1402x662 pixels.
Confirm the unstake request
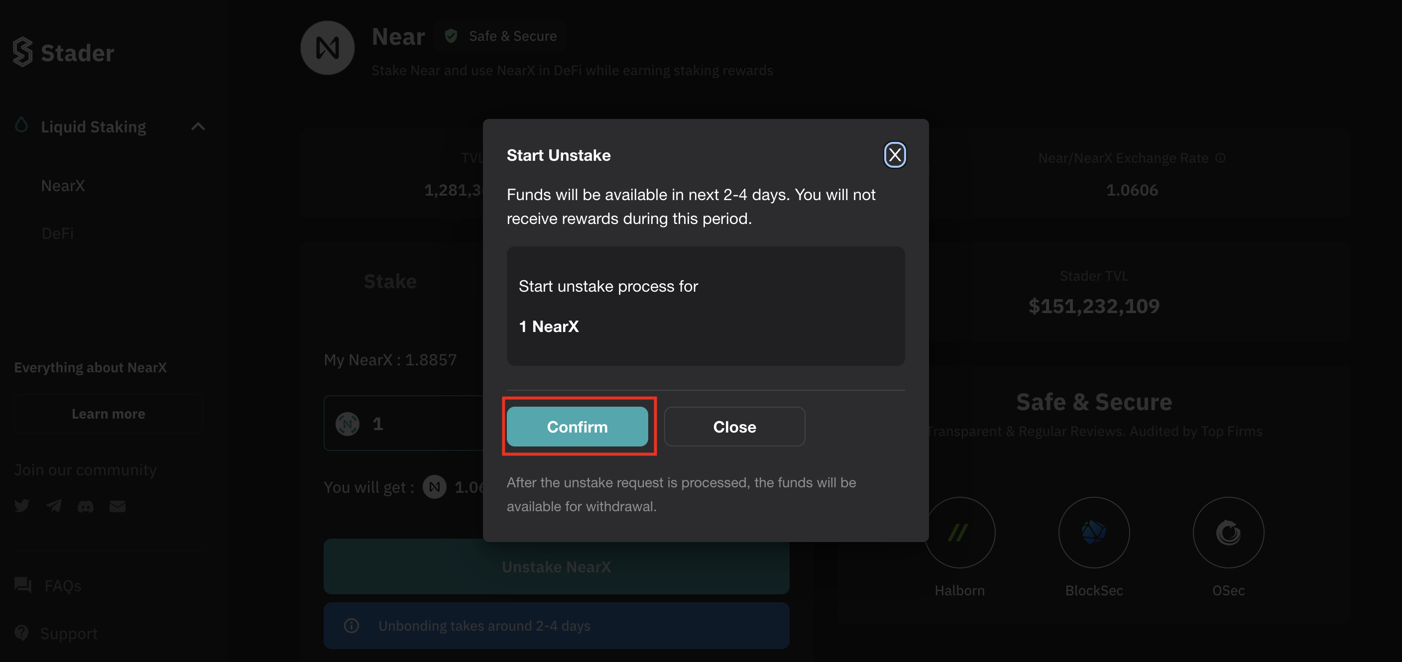pos(577,427)
